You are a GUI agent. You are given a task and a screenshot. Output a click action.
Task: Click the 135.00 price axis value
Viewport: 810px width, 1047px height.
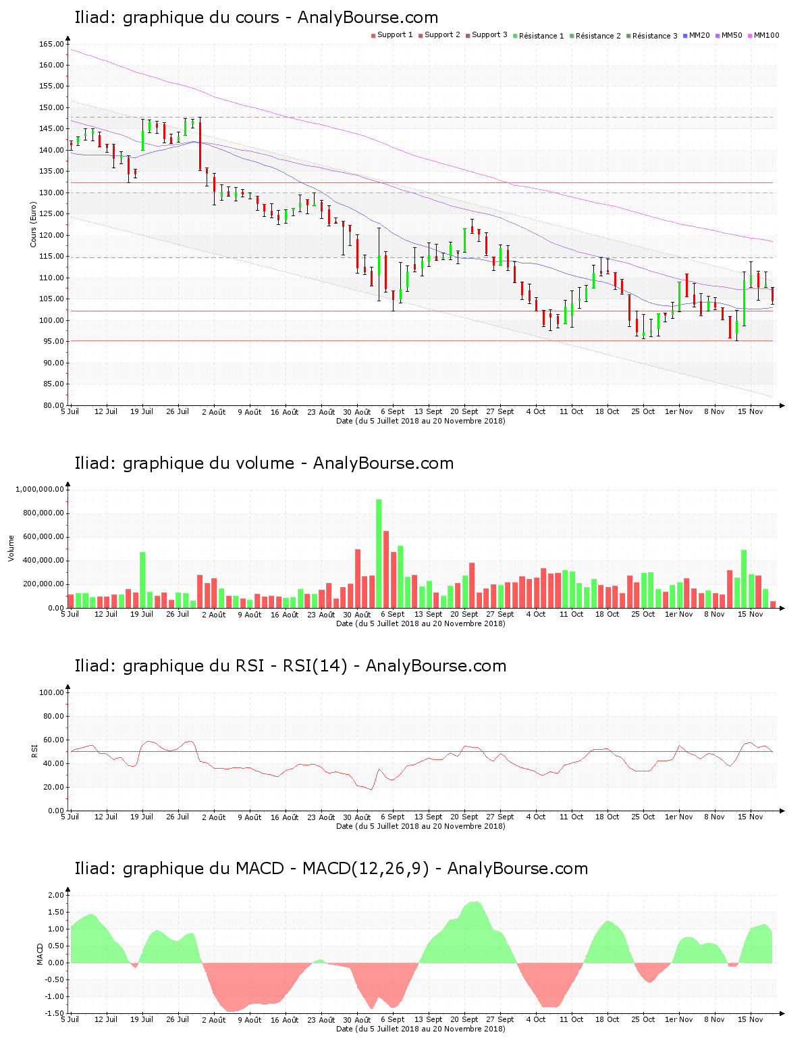51,172
